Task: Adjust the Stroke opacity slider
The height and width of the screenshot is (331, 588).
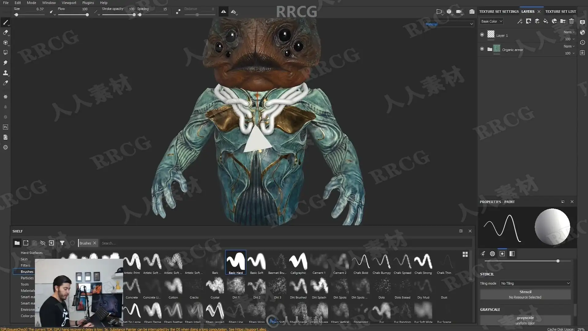Action: point(119,15)
